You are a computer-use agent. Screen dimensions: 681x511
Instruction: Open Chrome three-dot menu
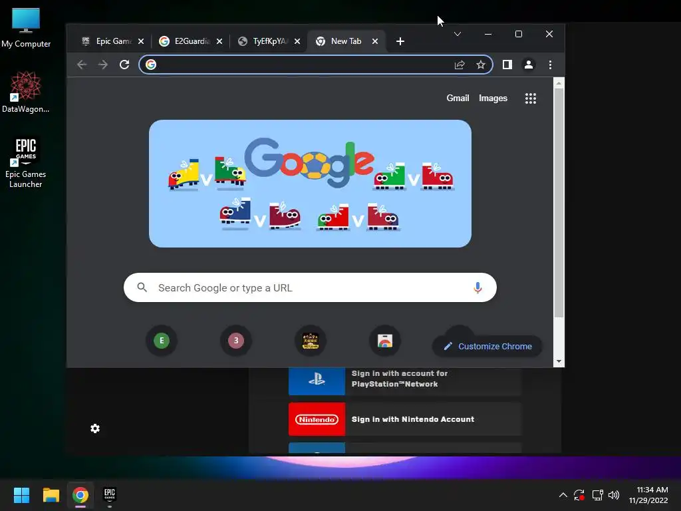click(550, 65)
